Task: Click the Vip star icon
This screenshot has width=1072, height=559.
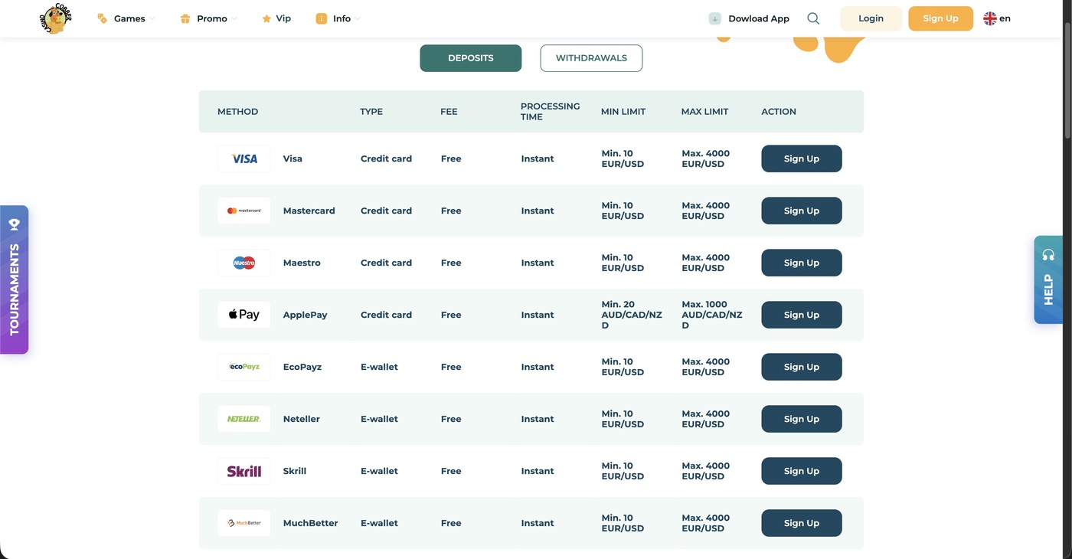Action: tap(266, 18)
